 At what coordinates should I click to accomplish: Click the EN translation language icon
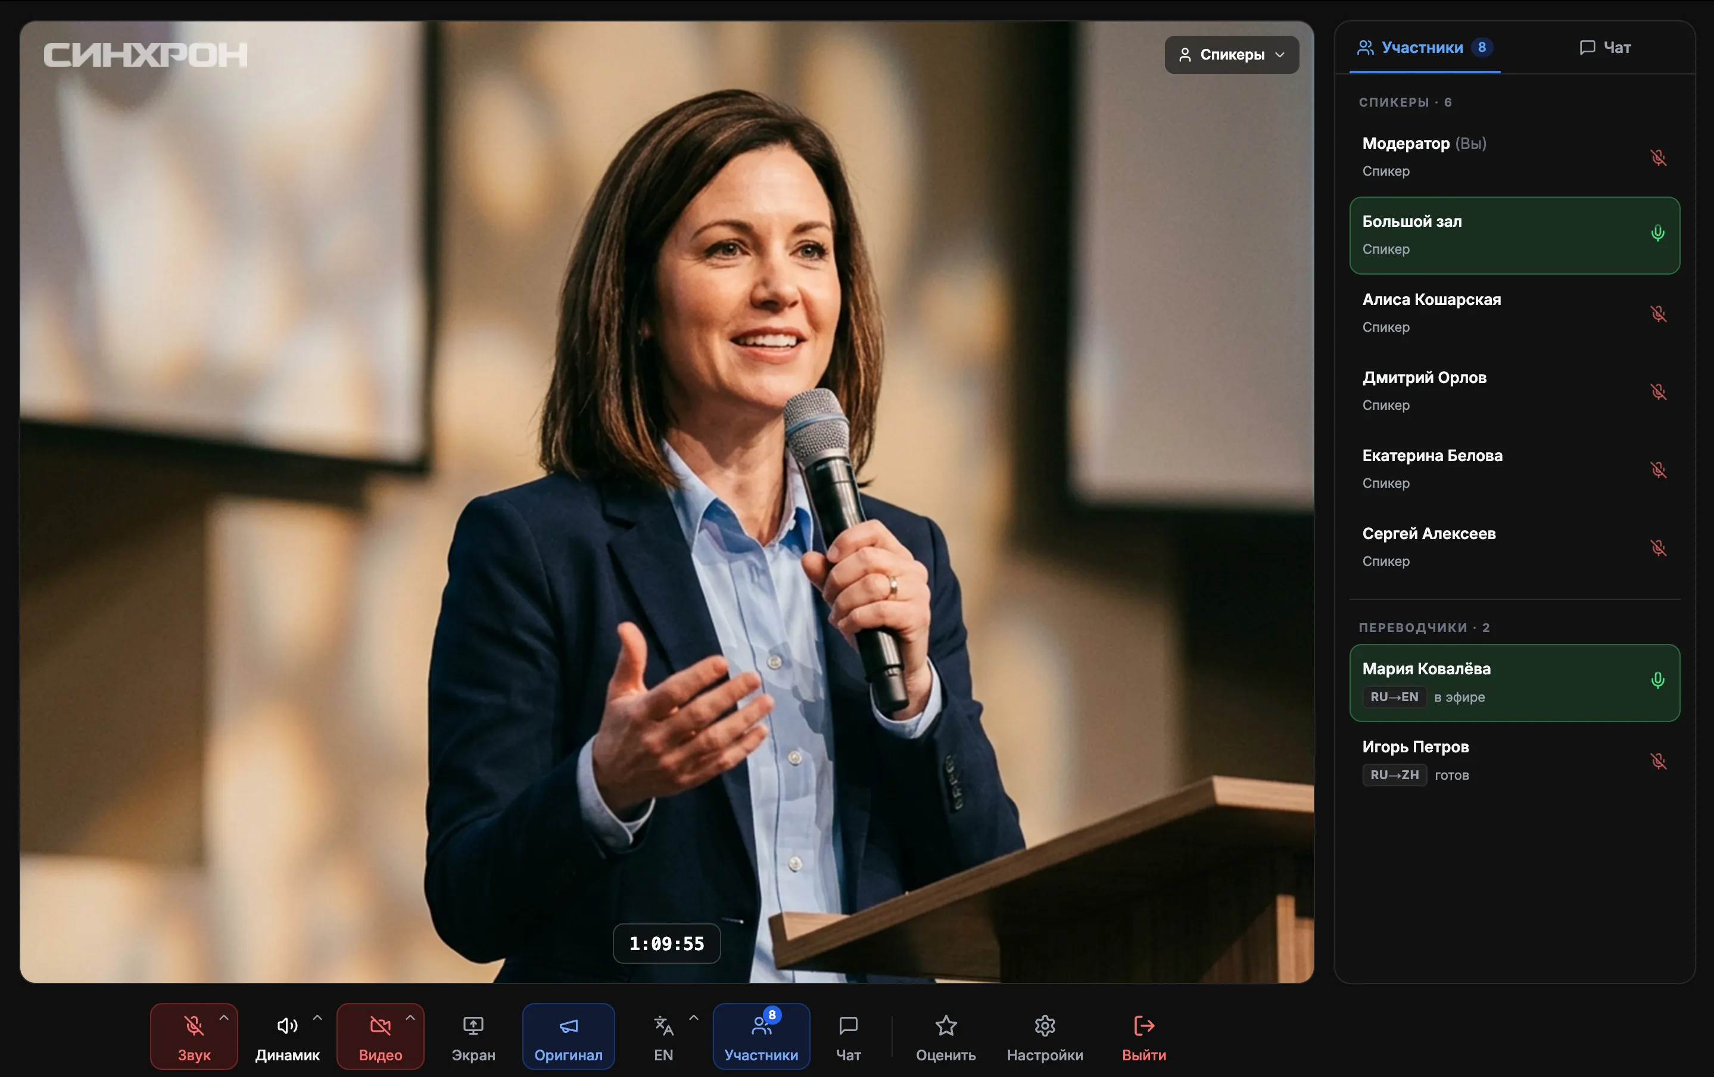point(663,1025)
